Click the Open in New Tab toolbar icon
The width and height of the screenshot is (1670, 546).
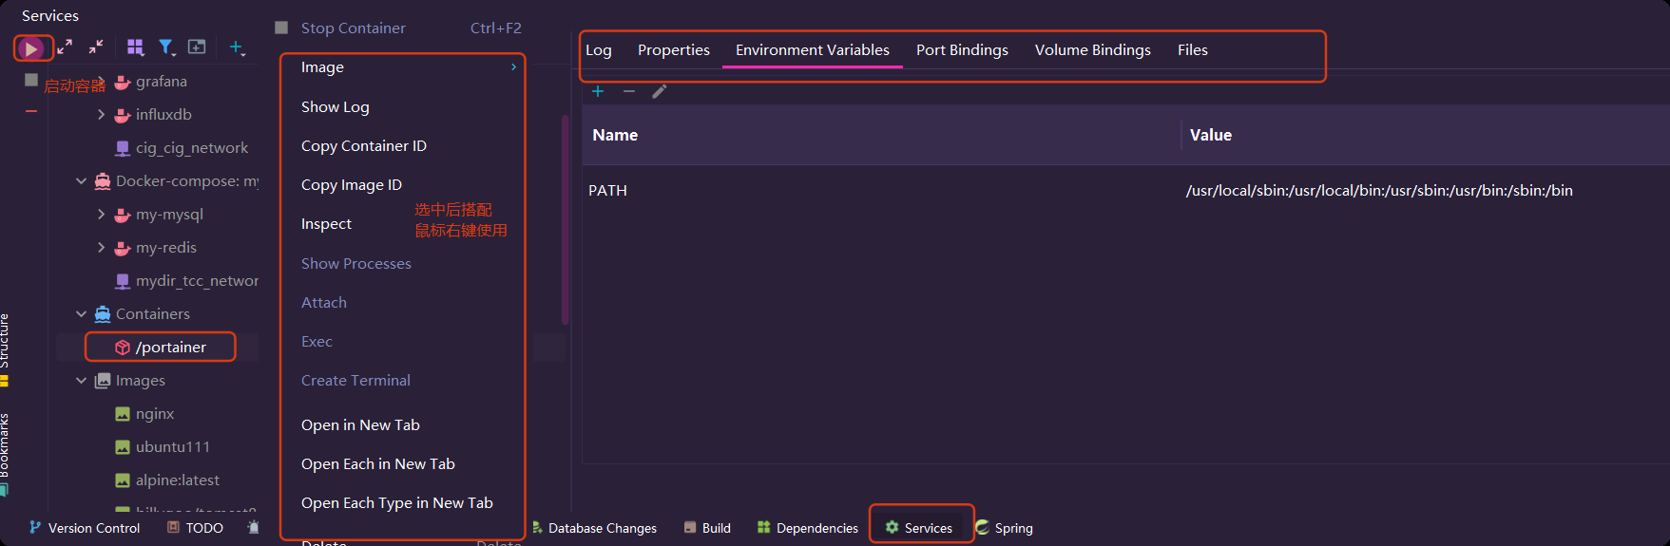click(x=197, y=47)
